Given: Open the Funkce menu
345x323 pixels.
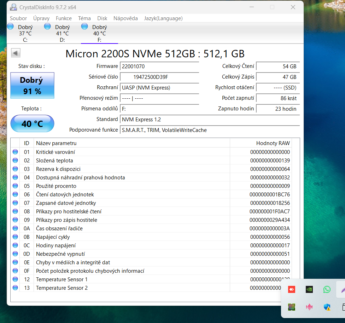Looking at the screenshot, I should tap(64, 18).
